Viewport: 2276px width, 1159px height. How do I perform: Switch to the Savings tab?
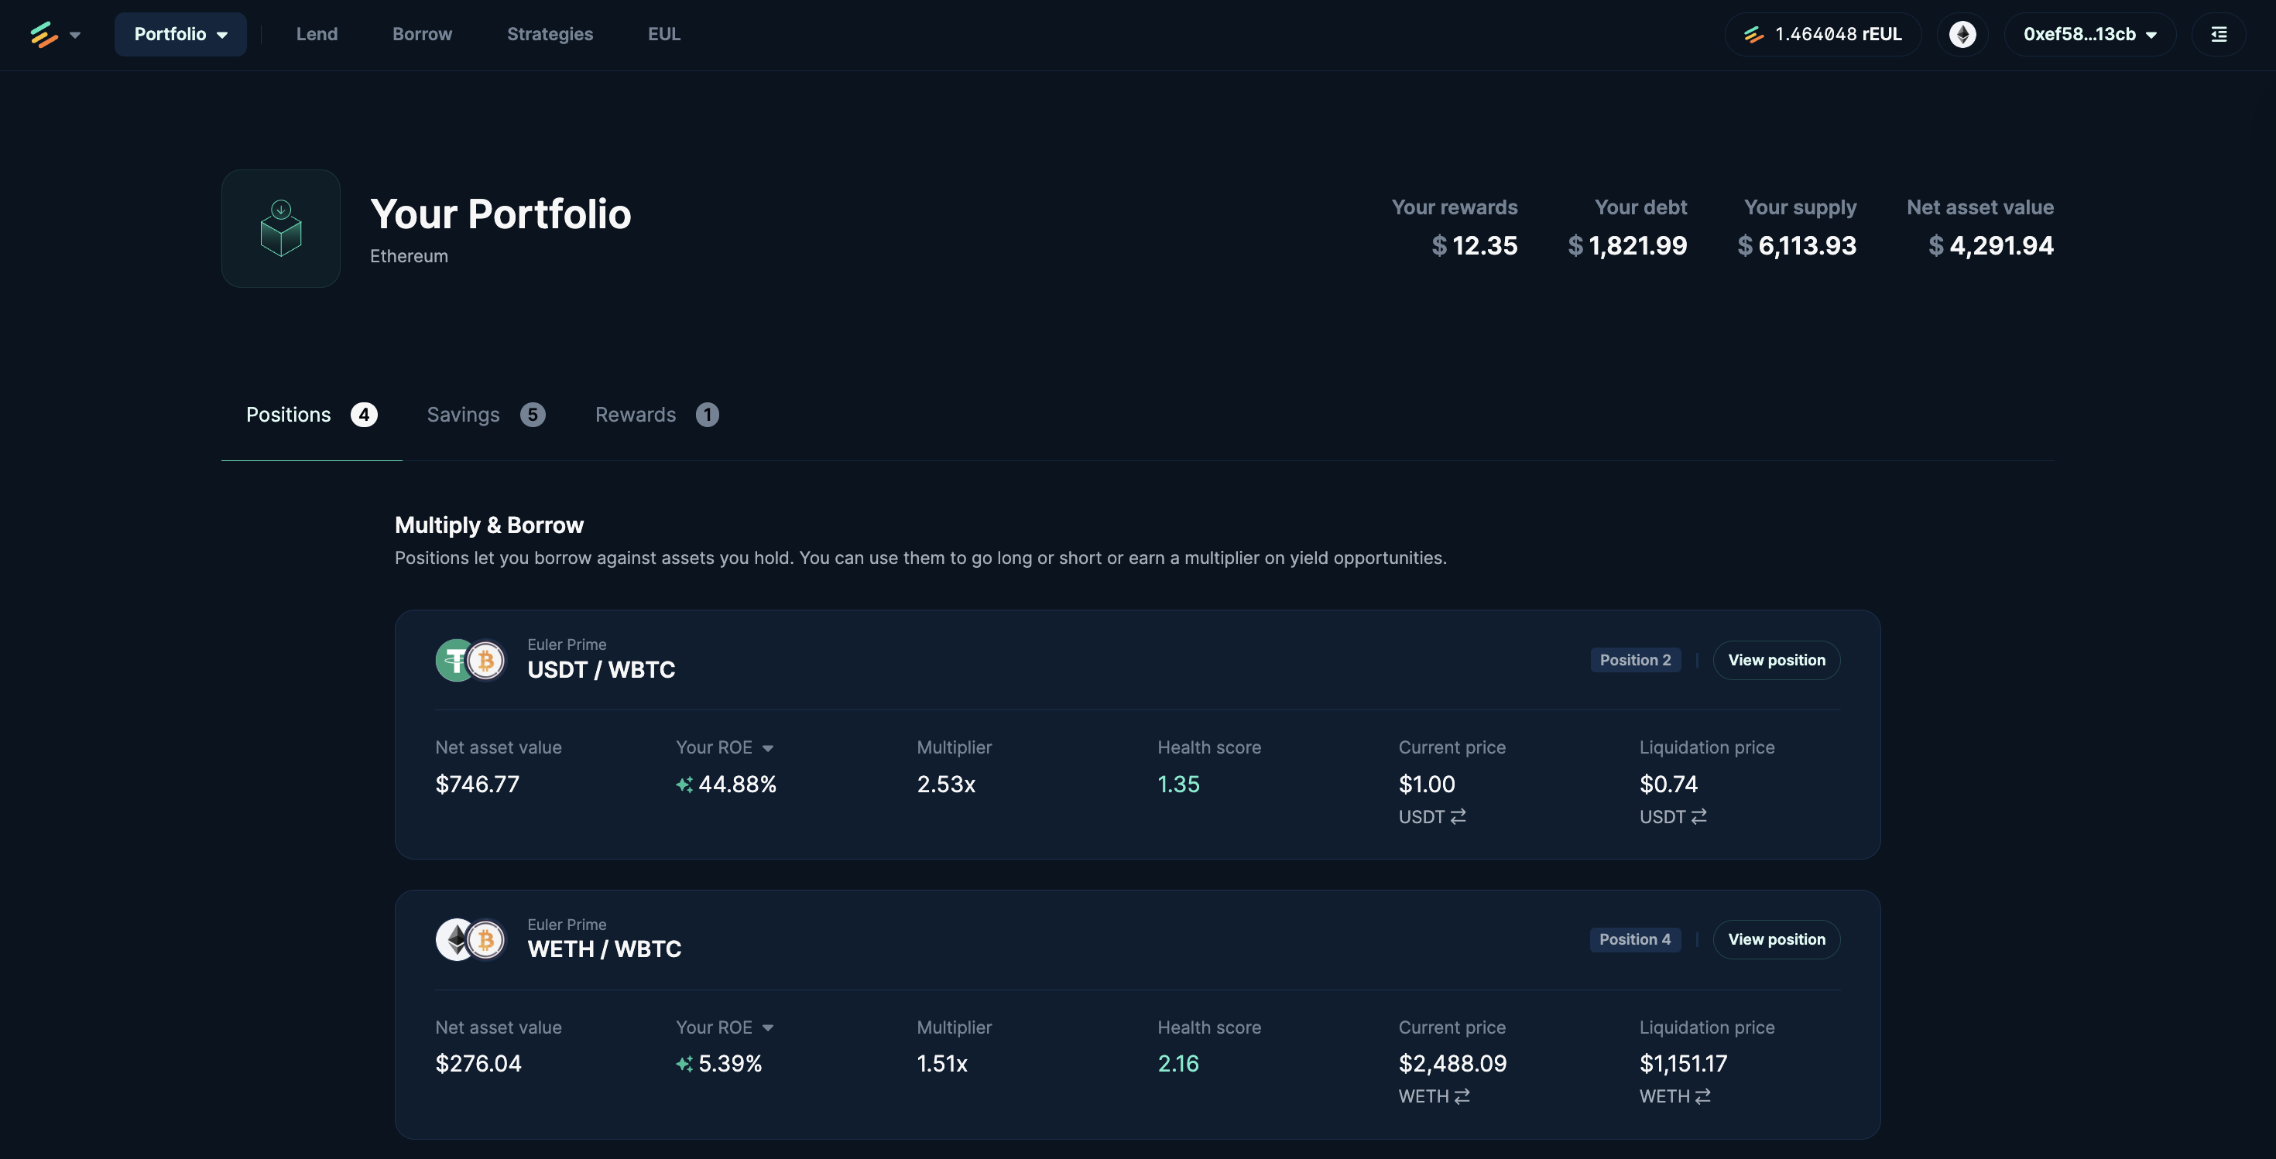(486, 415)
